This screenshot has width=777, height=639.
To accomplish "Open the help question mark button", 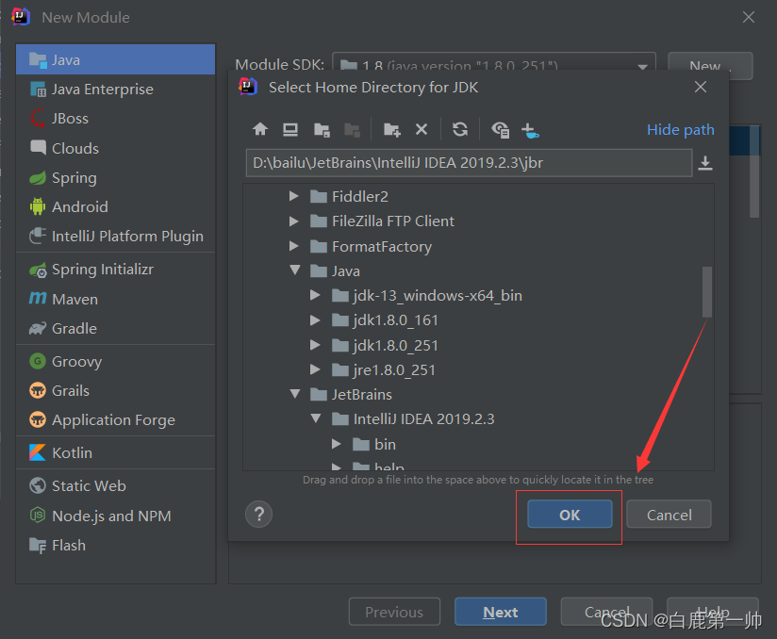I will point(258,515).
